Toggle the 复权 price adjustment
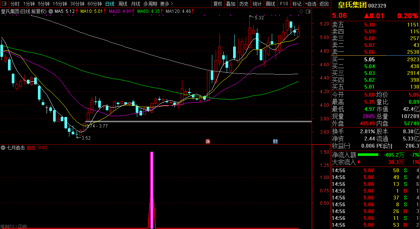The width and height of the screenshot is (420, 229). click(x=218, y=4)
